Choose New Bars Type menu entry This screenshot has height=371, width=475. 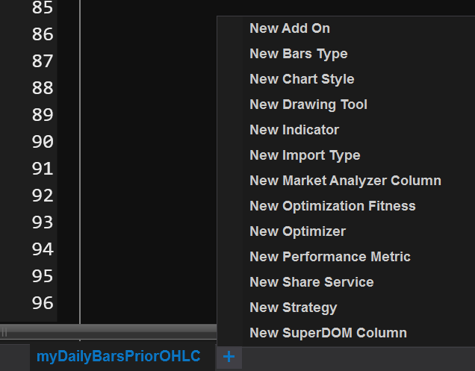[299, 54]
